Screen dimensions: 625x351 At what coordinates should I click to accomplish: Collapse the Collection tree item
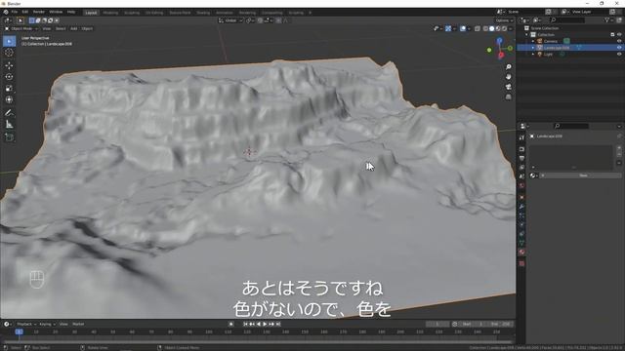(x=527, y=35)
